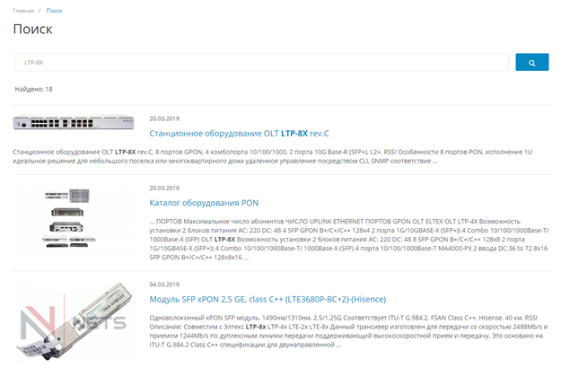The width and height of the screenshot is (561, 368).
Task: Click the 20.03.2019 date above OLT LTP-8X title
Action: tap(164, 118)
